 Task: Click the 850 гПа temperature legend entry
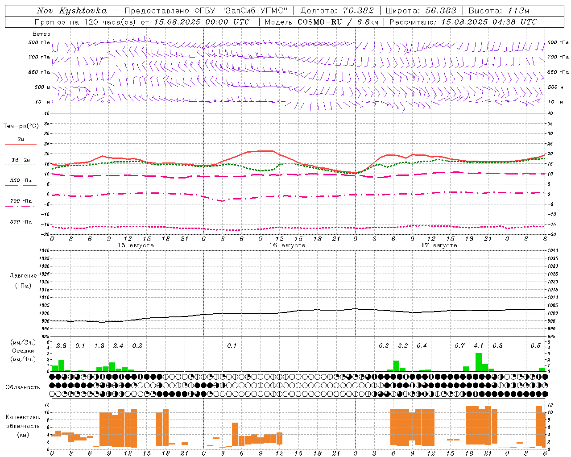[x=21, y=181]
